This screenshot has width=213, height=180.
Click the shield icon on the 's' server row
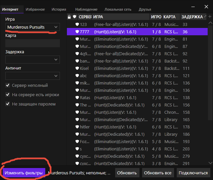(77, 149)
